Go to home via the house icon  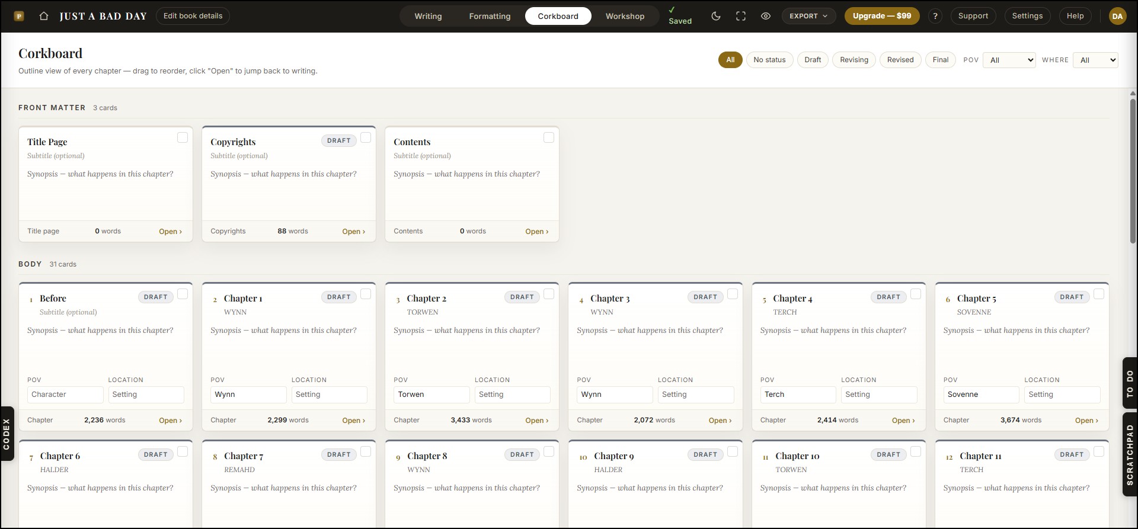44,16
